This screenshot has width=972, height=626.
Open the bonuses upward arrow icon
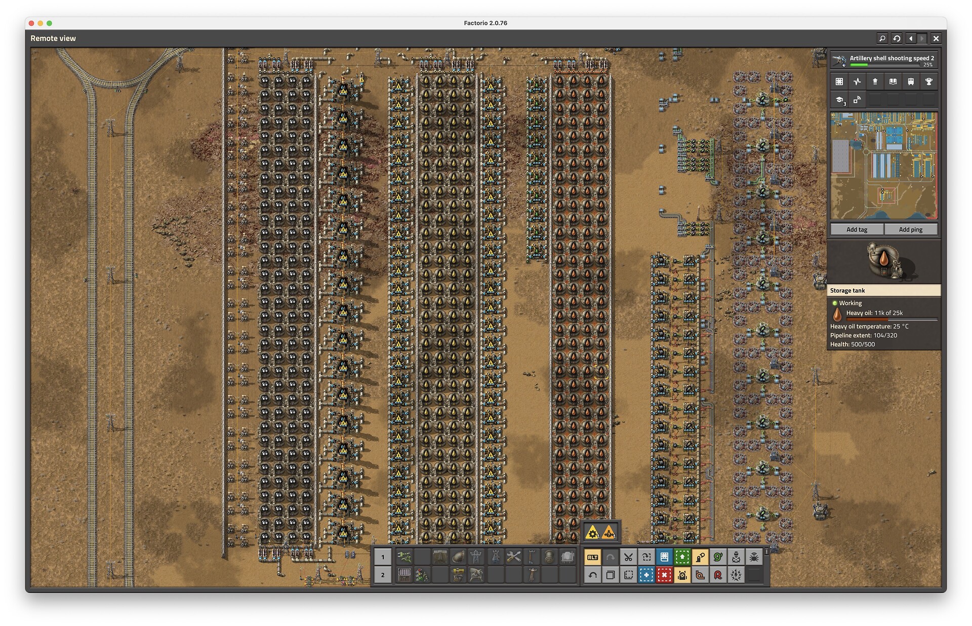[x=875, y=81]
